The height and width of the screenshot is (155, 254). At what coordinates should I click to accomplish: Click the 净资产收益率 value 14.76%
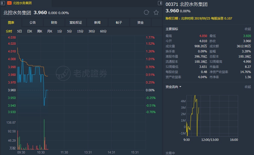(x=246, y=72)
